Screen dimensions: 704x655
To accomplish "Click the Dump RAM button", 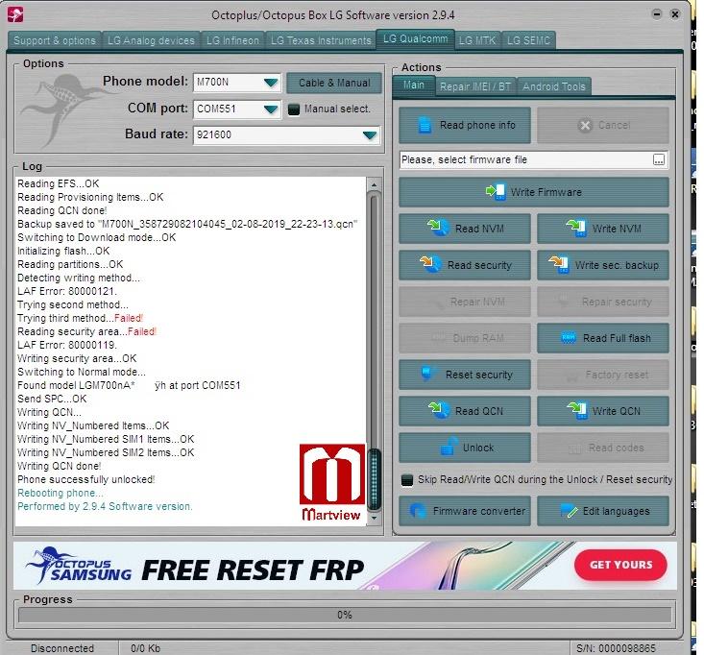I will 465,338.
